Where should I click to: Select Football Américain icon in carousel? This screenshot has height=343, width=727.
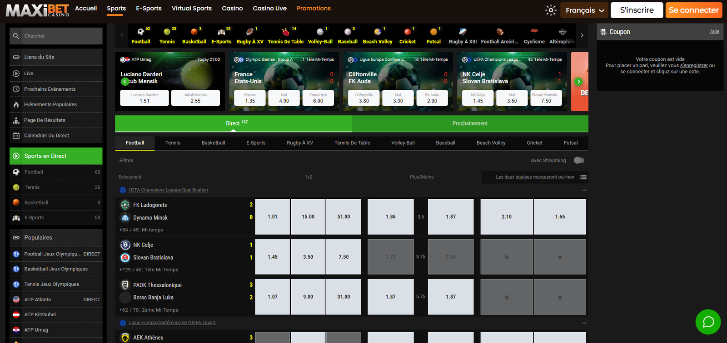click(x=500, y=32)
